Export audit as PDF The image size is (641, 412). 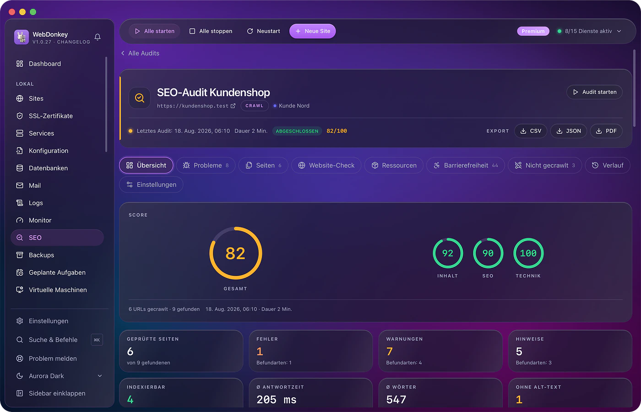606,131
